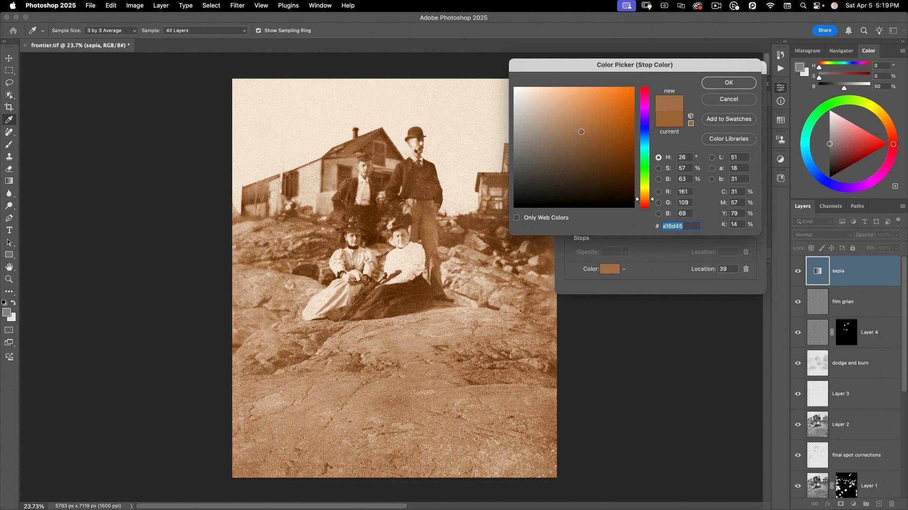
Task: Select the Lasso tool
Action: pyautogui.click(x=9, y=83)
